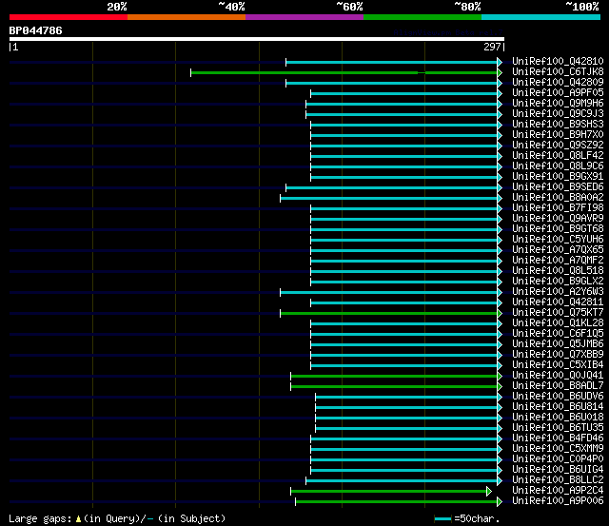609x526 pixels.
Task: Click the purple ~60% identity legend segment
Action: (304, 17)
